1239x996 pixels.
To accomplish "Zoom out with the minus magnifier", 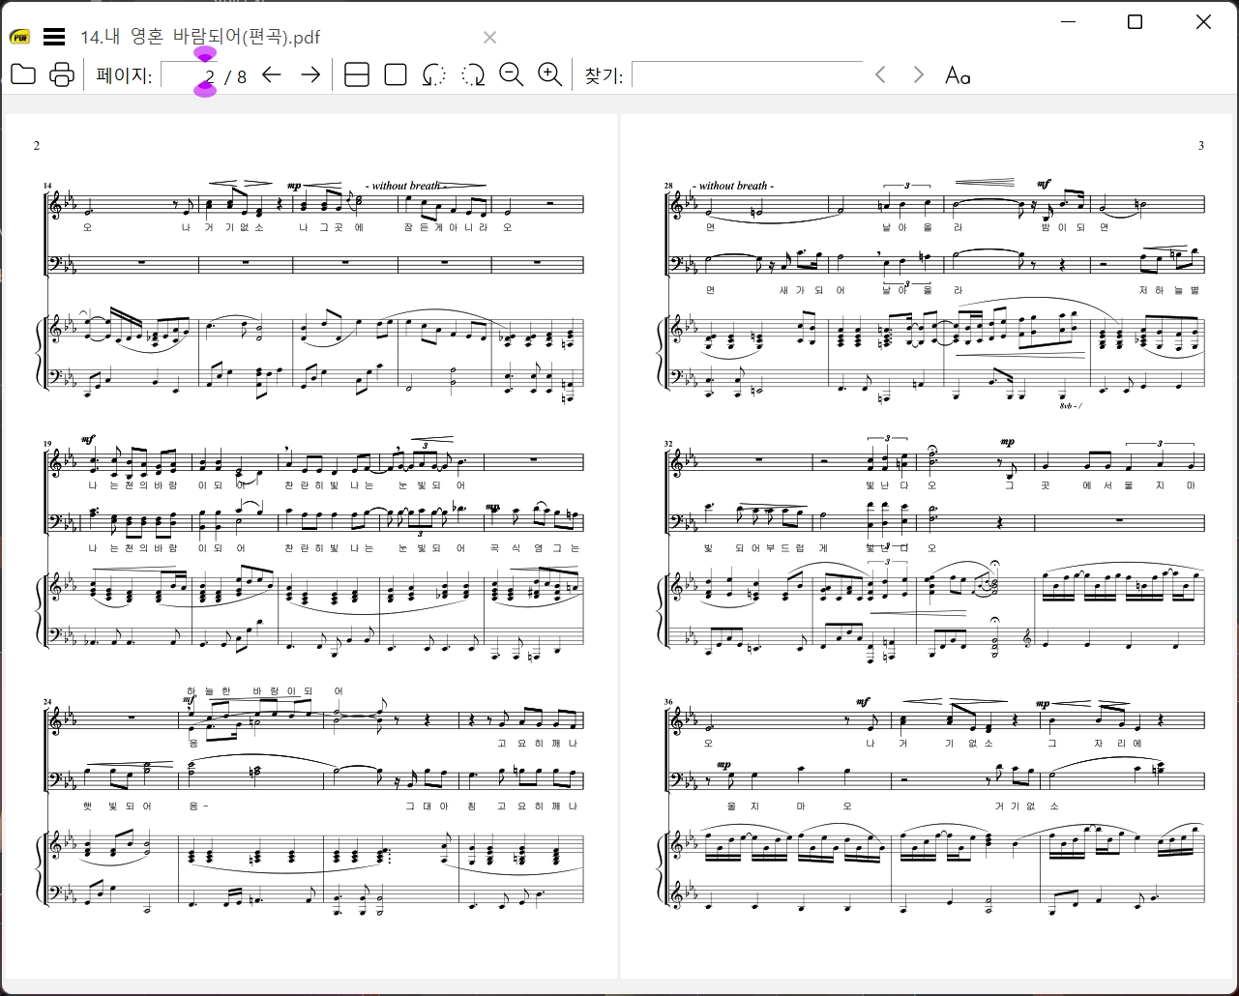I will (x=512, y=74).
